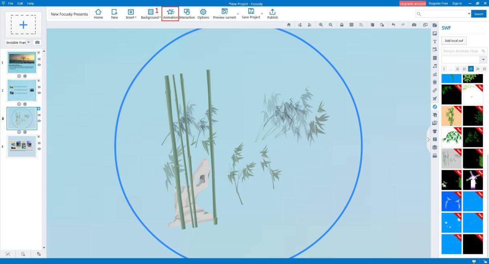This screenshot has width=489, height=264.
Task: Zoom in using the canvas magnifier plus icon
Action: coord(320,24)
